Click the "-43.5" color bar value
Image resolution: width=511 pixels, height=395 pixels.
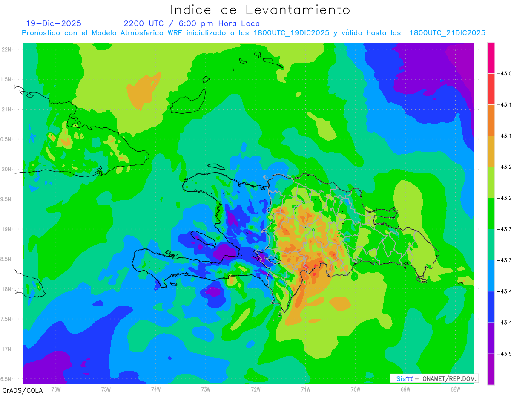[x=504, y=354]
